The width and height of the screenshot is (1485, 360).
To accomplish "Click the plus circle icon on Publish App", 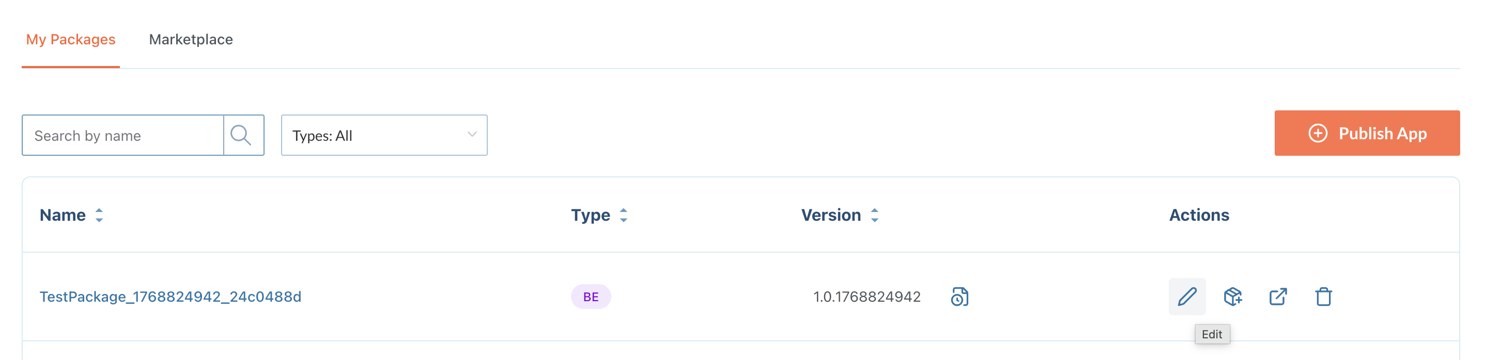I will (1318, 134).
